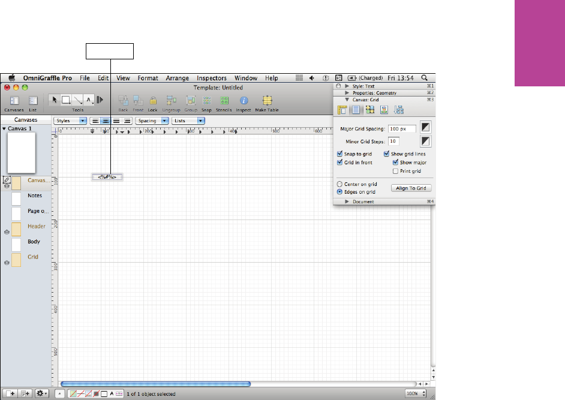Add a new layer button
Image resolution: width=565 pixels, height=400 pixels.
click(25, 393)
